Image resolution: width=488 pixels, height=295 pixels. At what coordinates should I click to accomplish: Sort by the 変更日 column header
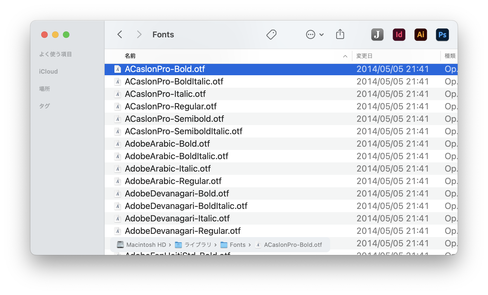(x=364, y=56)
